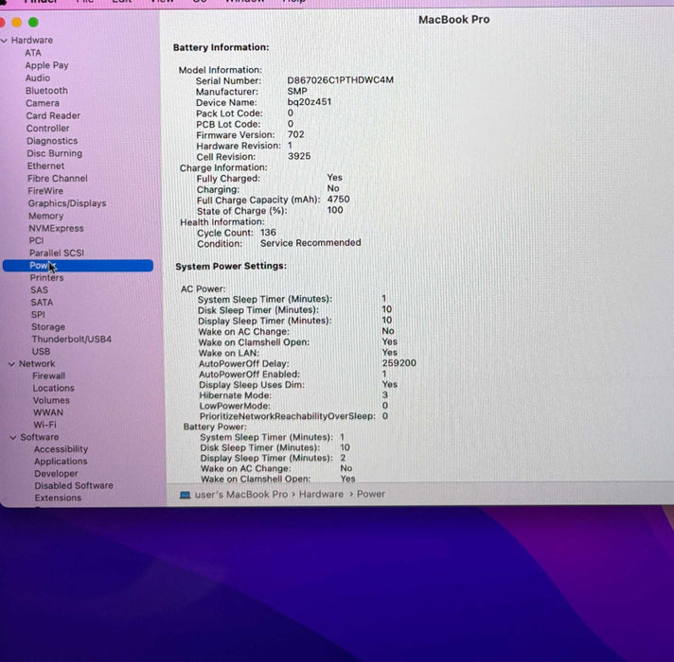Open the Audio hardware entry
This screenshot has height=662, width=674.
point(38,78)
